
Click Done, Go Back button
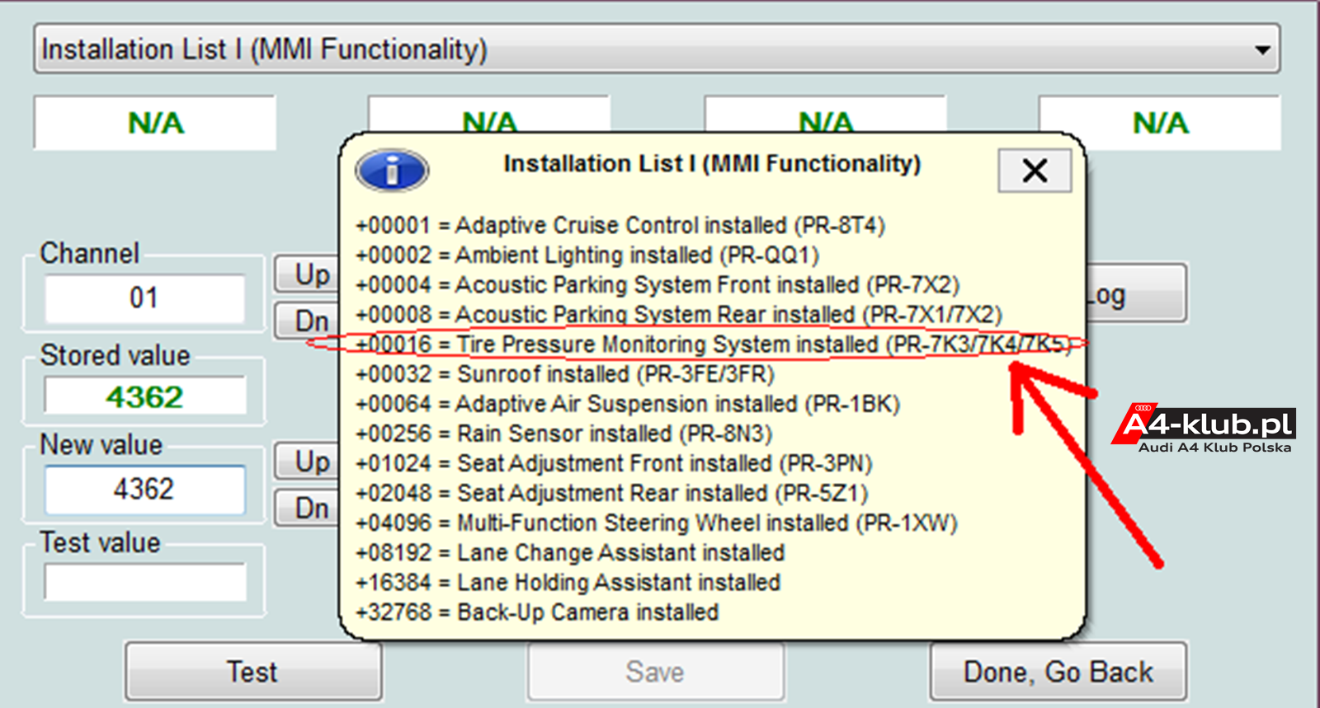click(1058, 672)
